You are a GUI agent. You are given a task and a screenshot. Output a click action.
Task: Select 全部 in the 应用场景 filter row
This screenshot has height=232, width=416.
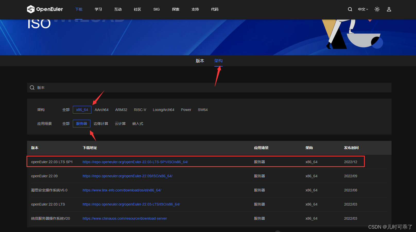coord(66,124)
